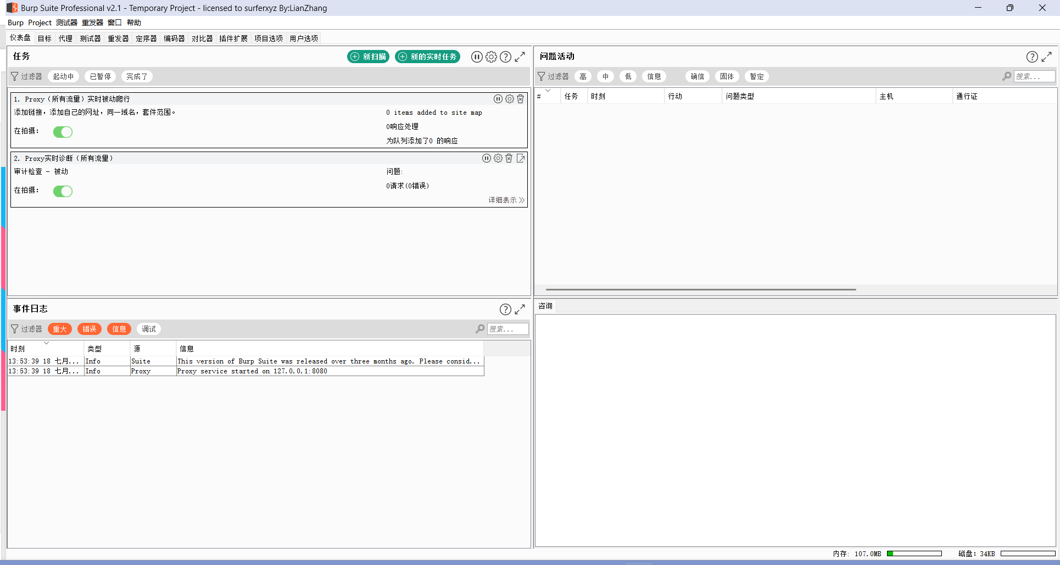Toggle the 起动中 task filter
The width and height of the screenshot is (1060, 565).
63,76
